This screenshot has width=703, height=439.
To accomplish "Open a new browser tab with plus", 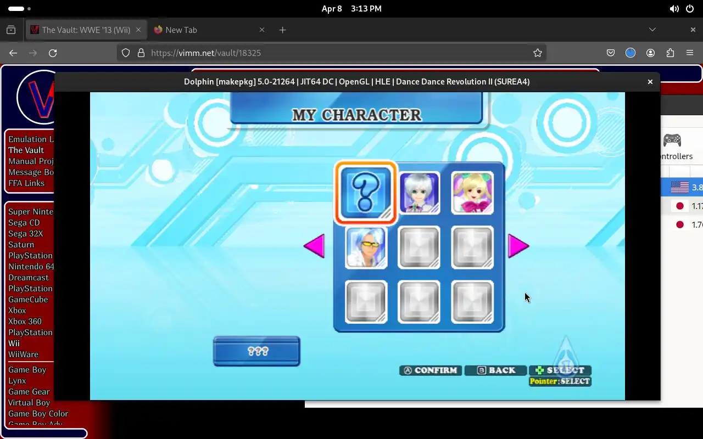I will pyautogui.click(x=282, y=30).
